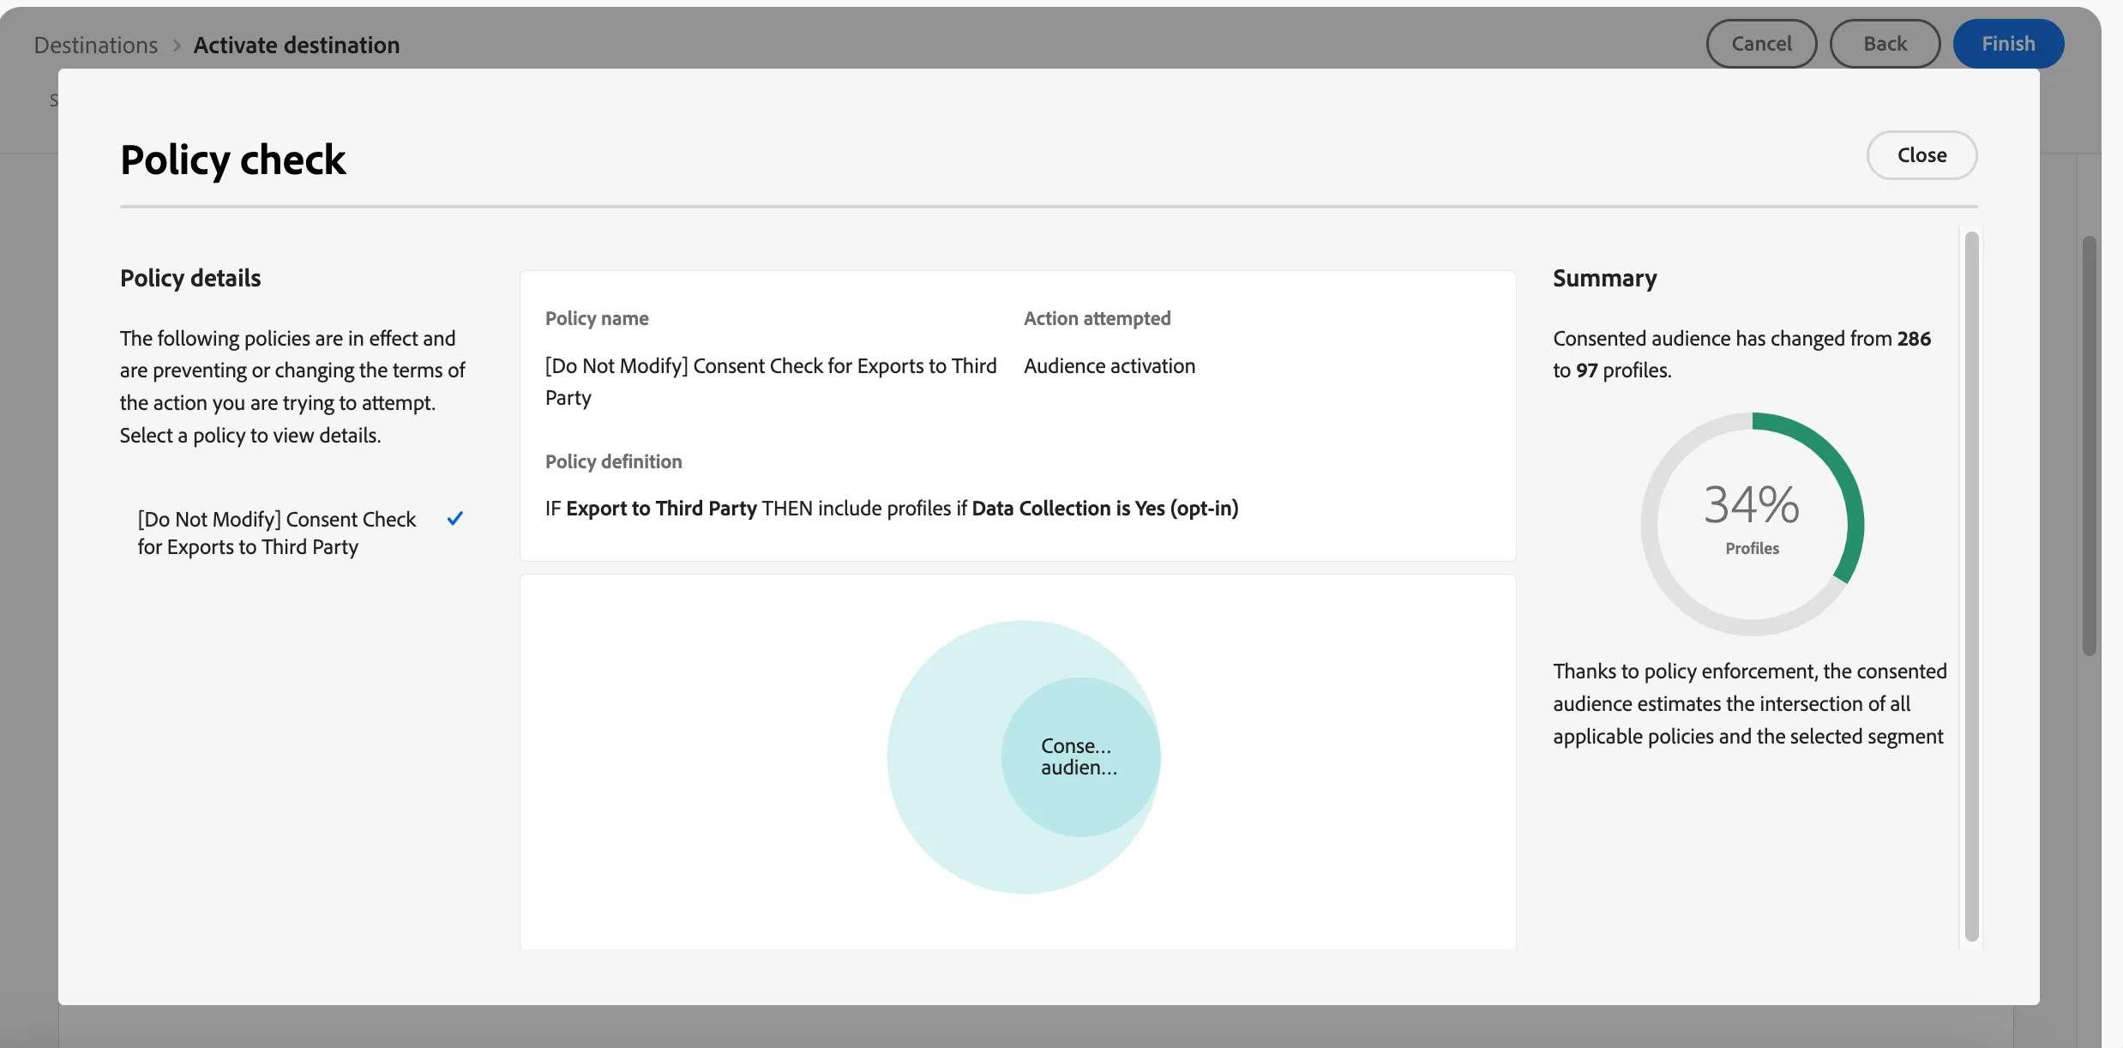Click the Activate destination breadcrumb

point(297,45)
